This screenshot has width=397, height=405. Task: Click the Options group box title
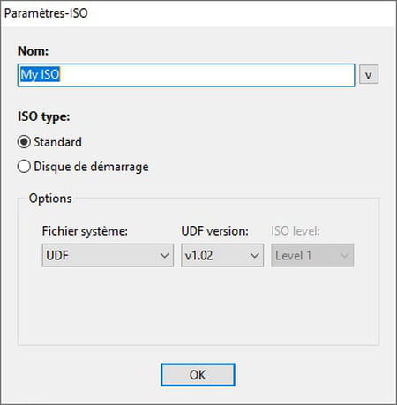(50, 199)
